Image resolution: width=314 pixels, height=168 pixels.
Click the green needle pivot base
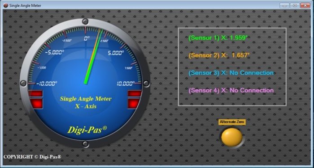coord(86,82)
